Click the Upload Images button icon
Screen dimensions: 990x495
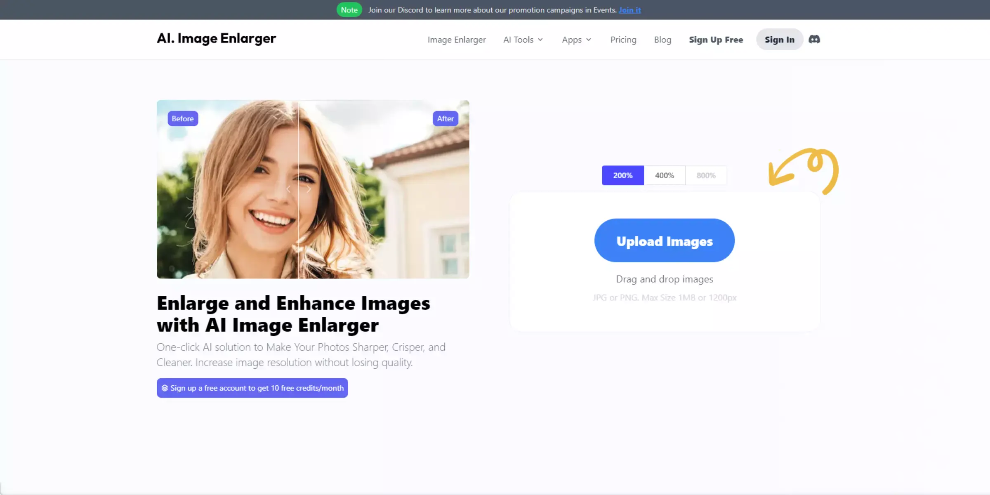click(664, 240)
